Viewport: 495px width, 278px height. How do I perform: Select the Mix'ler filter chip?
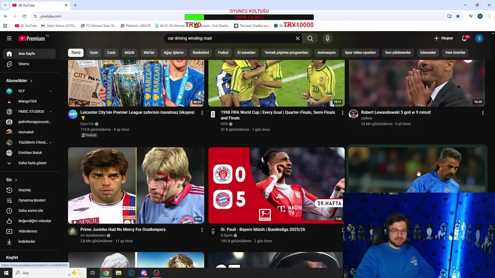tap(149, 53)
